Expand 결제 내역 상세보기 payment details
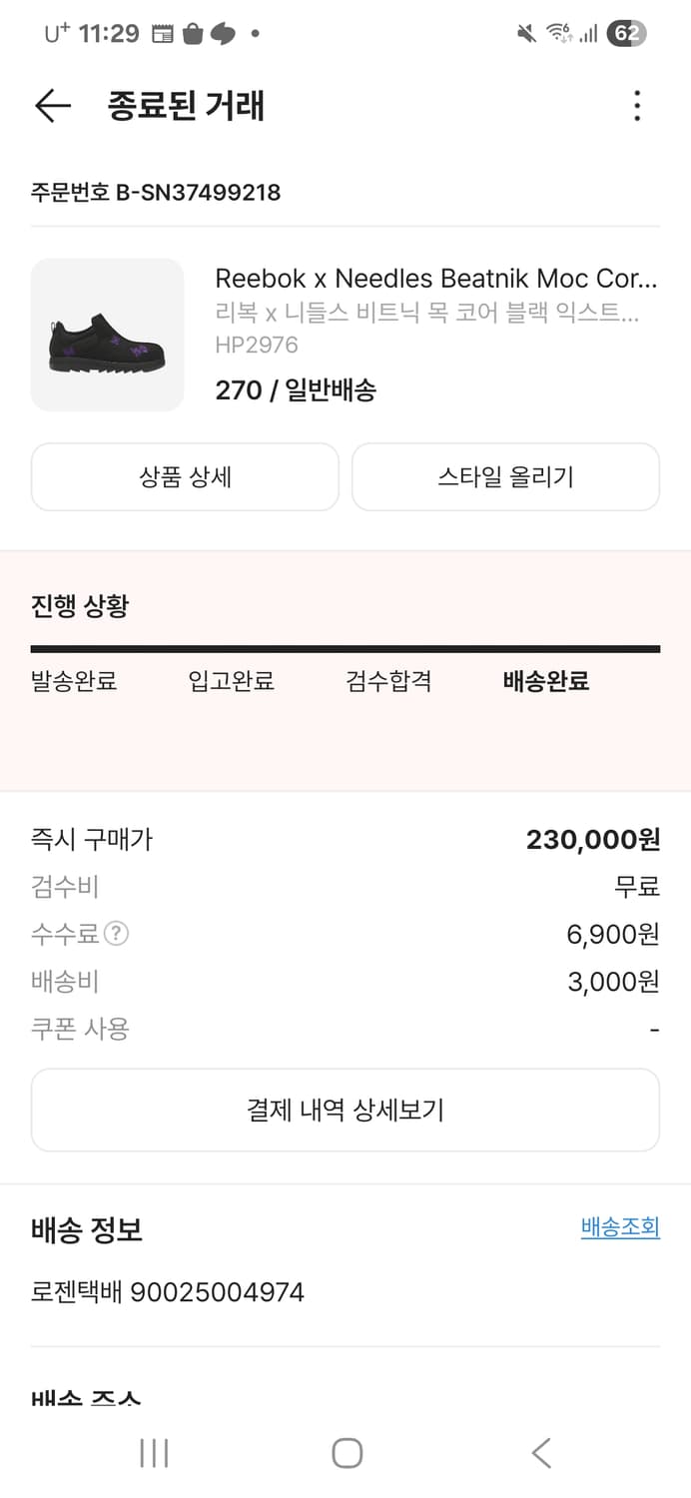This screenshot has height=1498, width=691. coord(345,1109)
